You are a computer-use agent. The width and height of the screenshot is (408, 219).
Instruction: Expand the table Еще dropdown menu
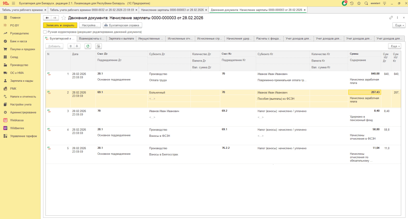point(394,46)
